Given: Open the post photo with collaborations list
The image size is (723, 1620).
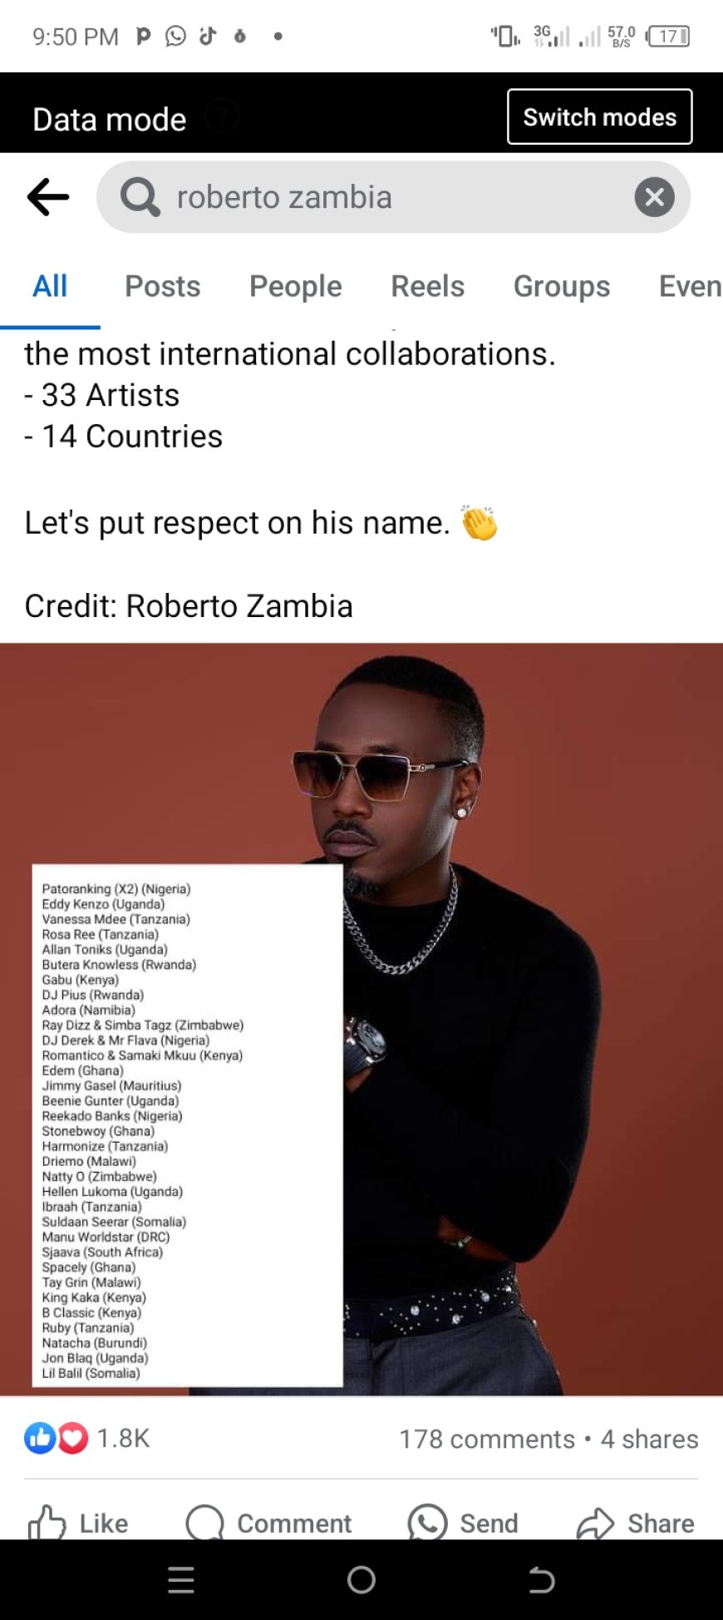Looking at the screenshot, I should (361, 1019).
